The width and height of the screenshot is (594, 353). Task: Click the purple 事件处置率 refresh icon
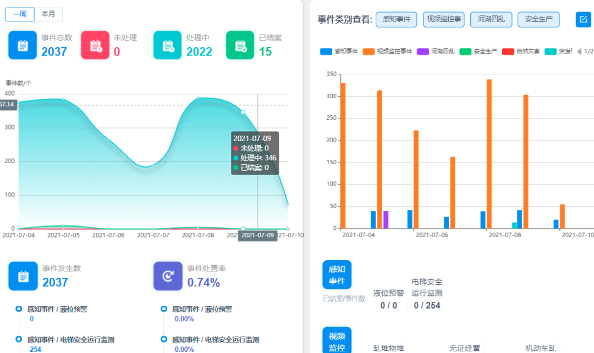click(x=168, y=276)
